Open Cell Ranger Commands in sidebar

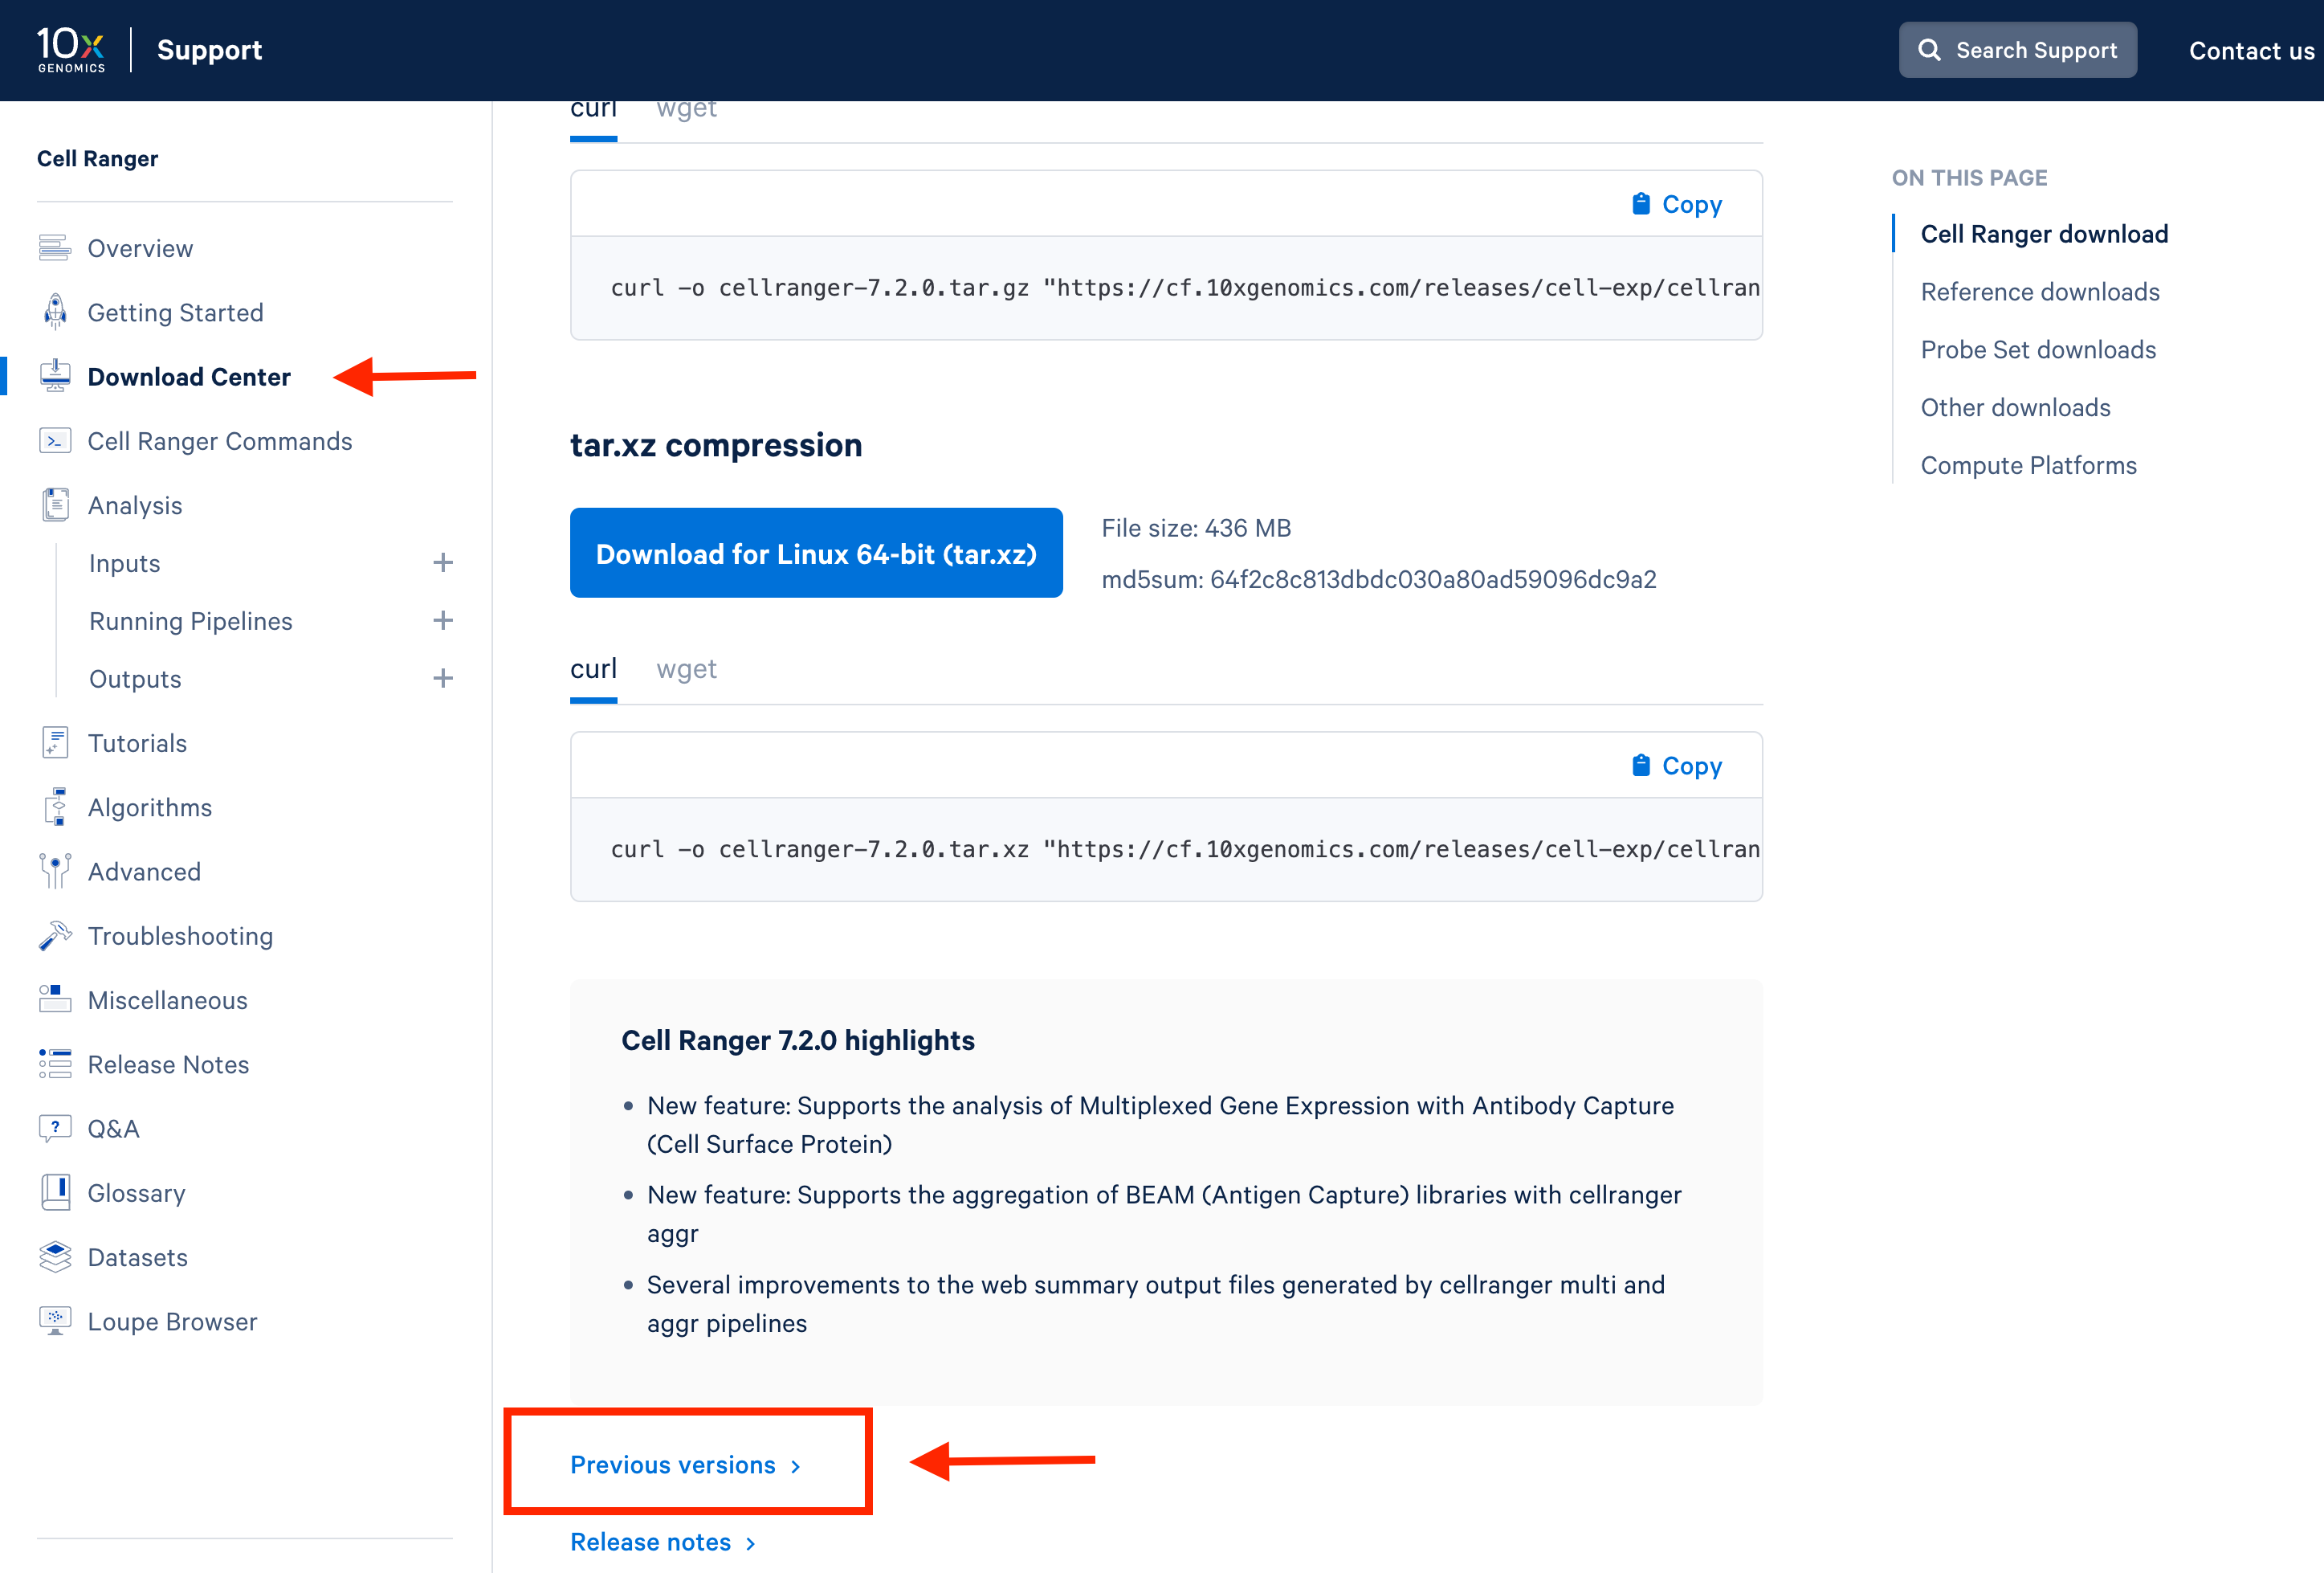(220, 441)
